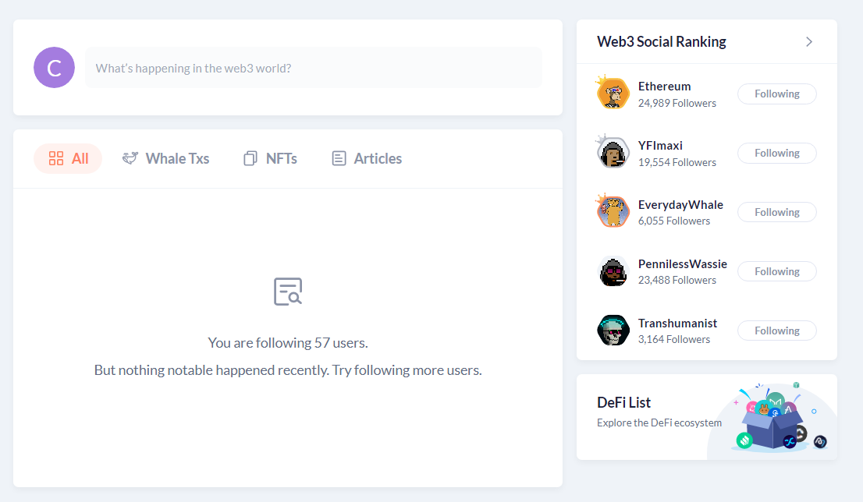Open the DeFi List title link
Image resolution: width=863 pixels, height=502 pixels.
click(623, 402)
